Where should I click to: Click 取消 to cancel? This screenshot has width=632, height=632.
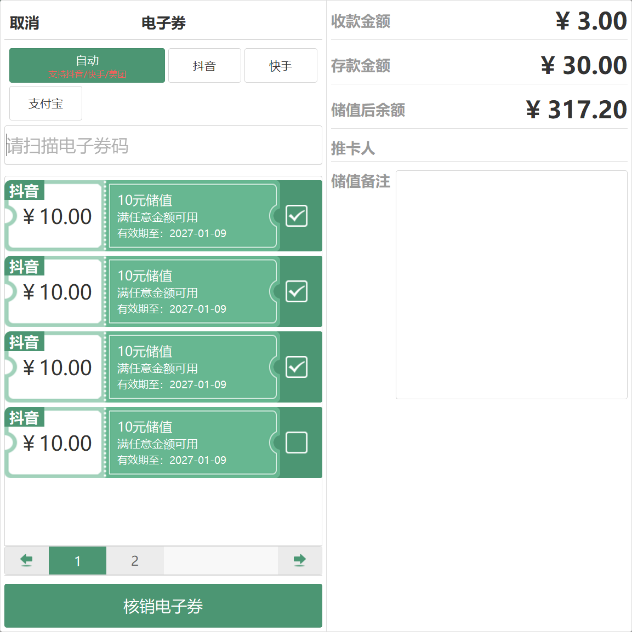click(25, 23)
